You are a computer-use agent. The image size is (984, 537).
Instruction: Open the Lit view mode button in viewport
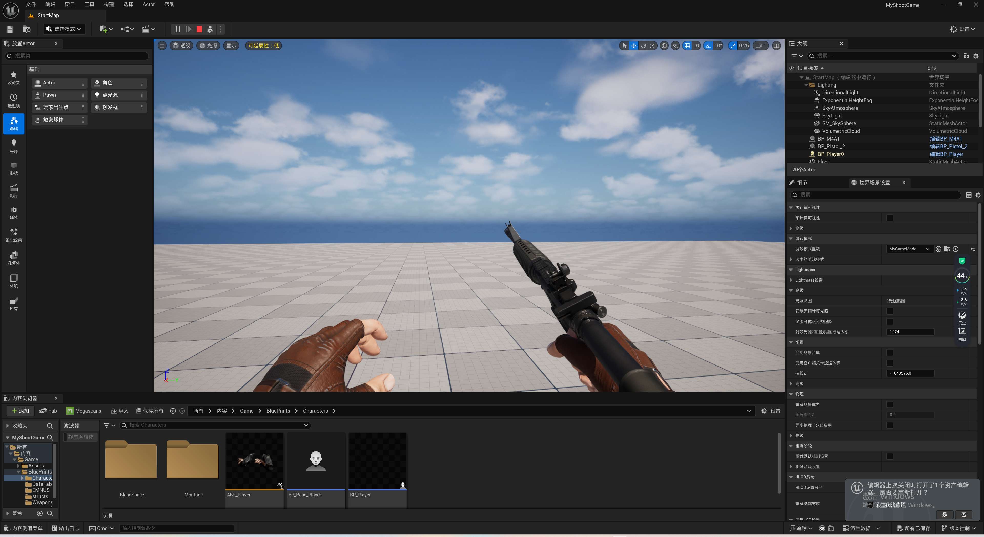(x=208, y=45)
